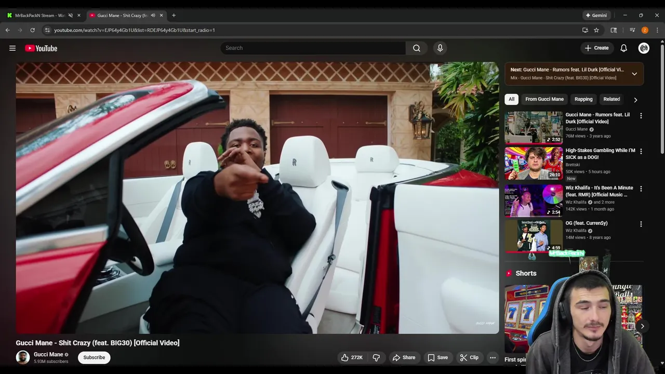This screenshot has height=374, width=665.
Task: Unmute the MrBackPackN Stream tab
Action: [70, 15]
